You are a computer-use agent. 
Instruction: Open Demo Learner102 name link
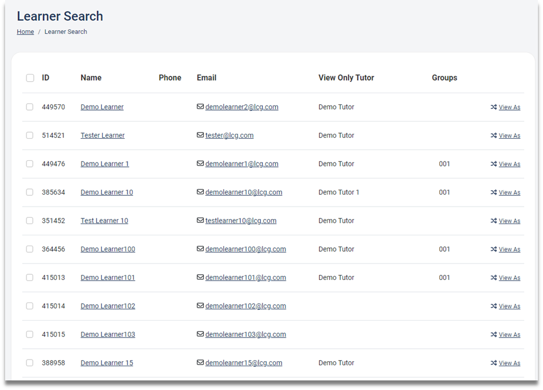[108, 306]
